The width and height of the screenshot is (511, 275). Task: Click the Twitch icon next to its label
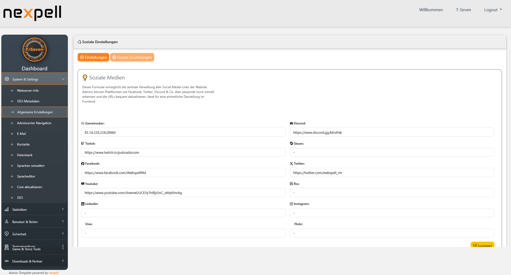click(83, 143)
